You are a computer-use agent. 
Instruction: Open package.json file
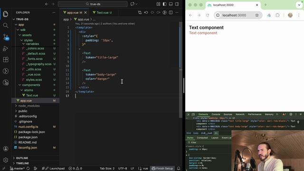tap(28, 137)
